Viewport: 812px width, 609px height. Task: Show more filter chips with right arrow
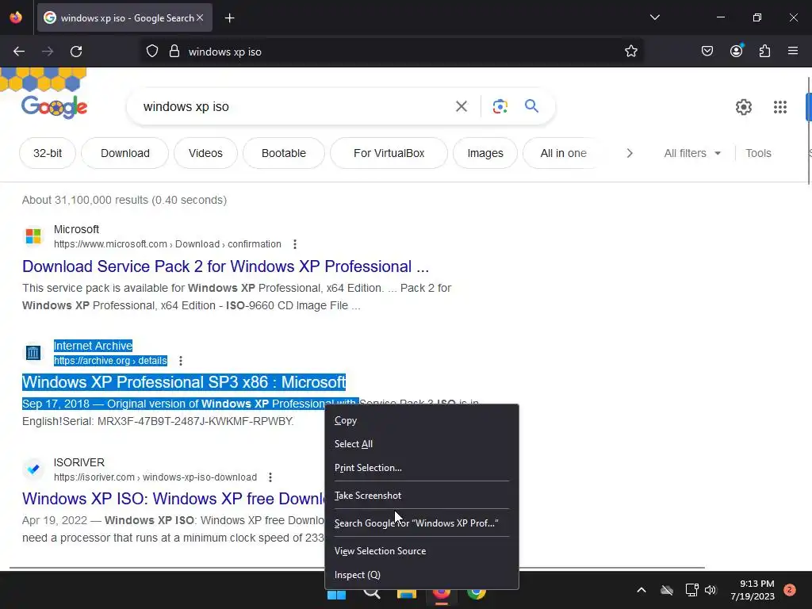pos(629,153)
